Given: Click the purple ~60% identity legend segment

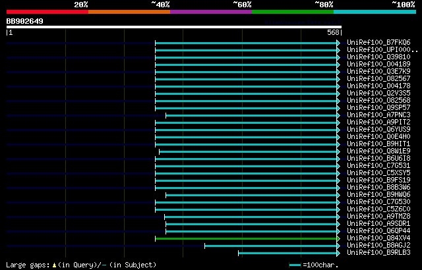Looking at the screenshot, I should pyautogui.click(x=211, y=12).
